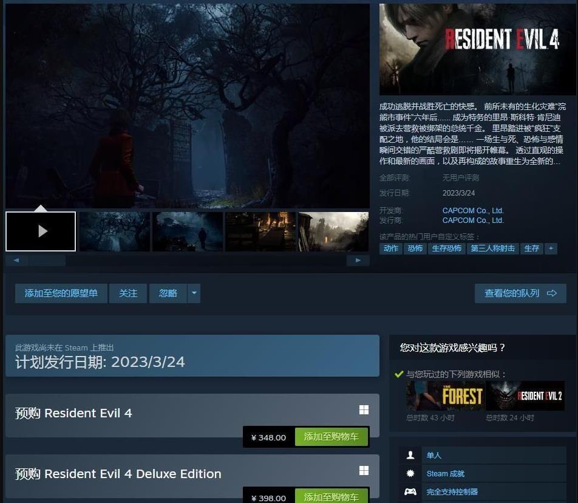Select the 生存 tag
This screenshot has width=578, height=503.
532,248
